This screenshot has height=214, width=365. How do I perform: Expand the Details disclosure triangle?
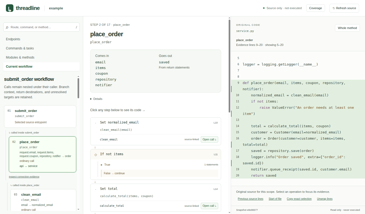coord(91,99)
